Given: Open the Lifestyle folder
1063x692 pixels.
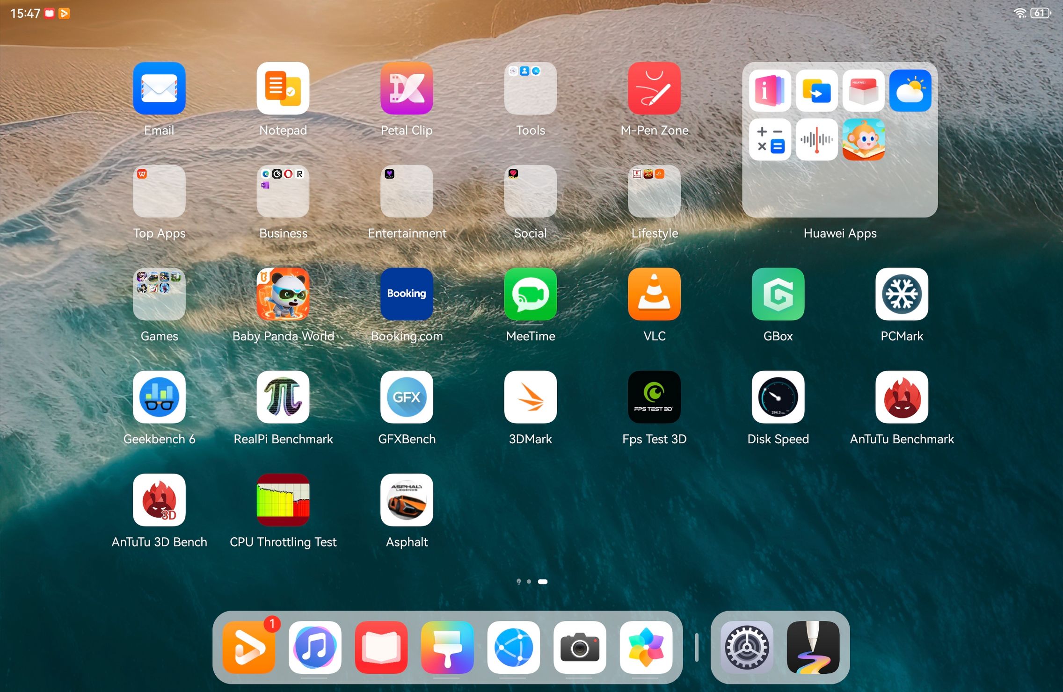Looking at the screenshot, I should (x=654, y=191).
